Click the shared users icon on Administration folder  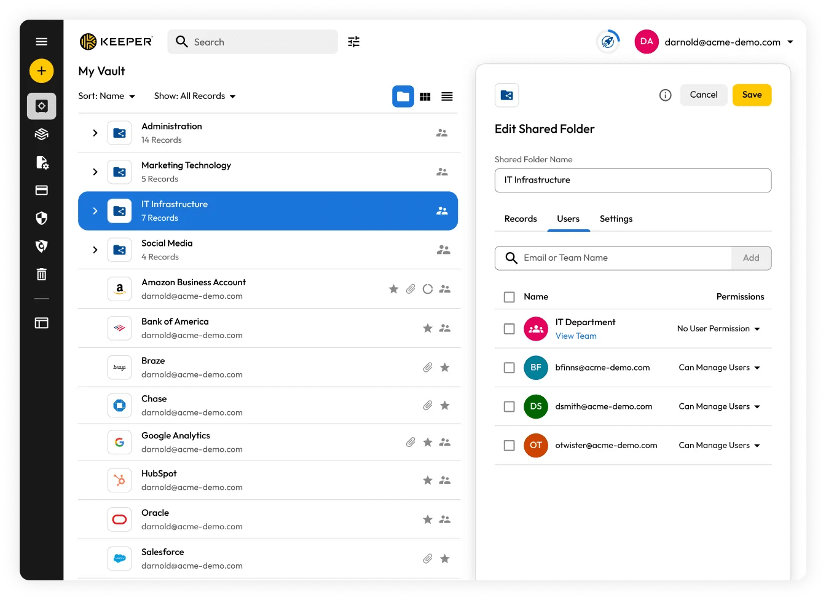[442, 133]
